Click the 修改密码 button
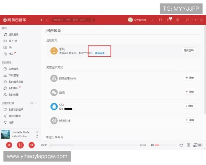Image resolution: width=206 pixels, height=165 pixels. (x=189, y=50)
